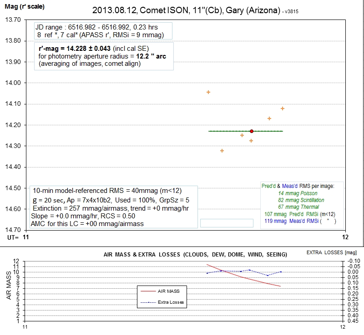Viewport: 364px width, 335px height.
Task: Click the orange plus marker near 14.32 mag
Action: point(222,151)
